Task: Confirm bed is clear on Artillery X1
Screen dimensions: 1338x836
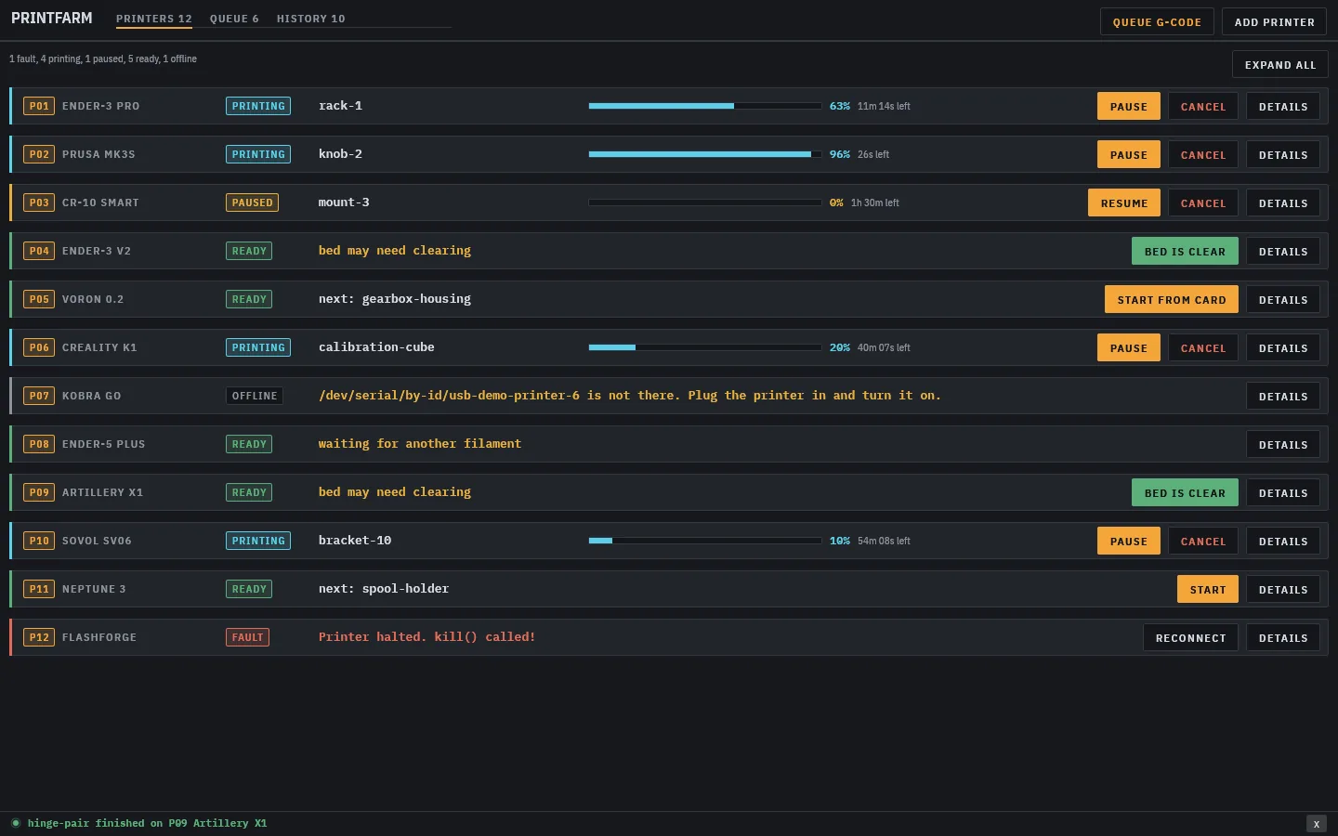Action: 1185,493
